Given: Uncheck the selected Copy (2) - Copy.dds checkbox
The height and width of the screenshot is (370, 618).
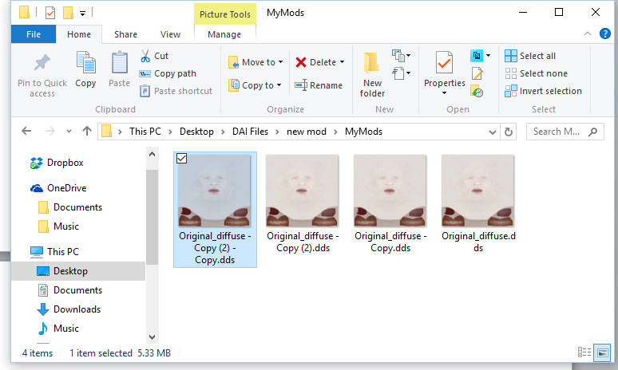Looking at the screenshot, I should coord(182,159).
